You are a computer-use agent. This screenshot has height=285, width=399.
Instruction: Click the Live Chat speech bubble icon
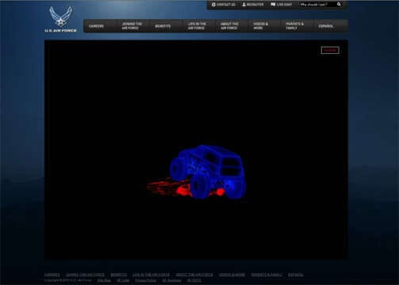pos(273,5)
